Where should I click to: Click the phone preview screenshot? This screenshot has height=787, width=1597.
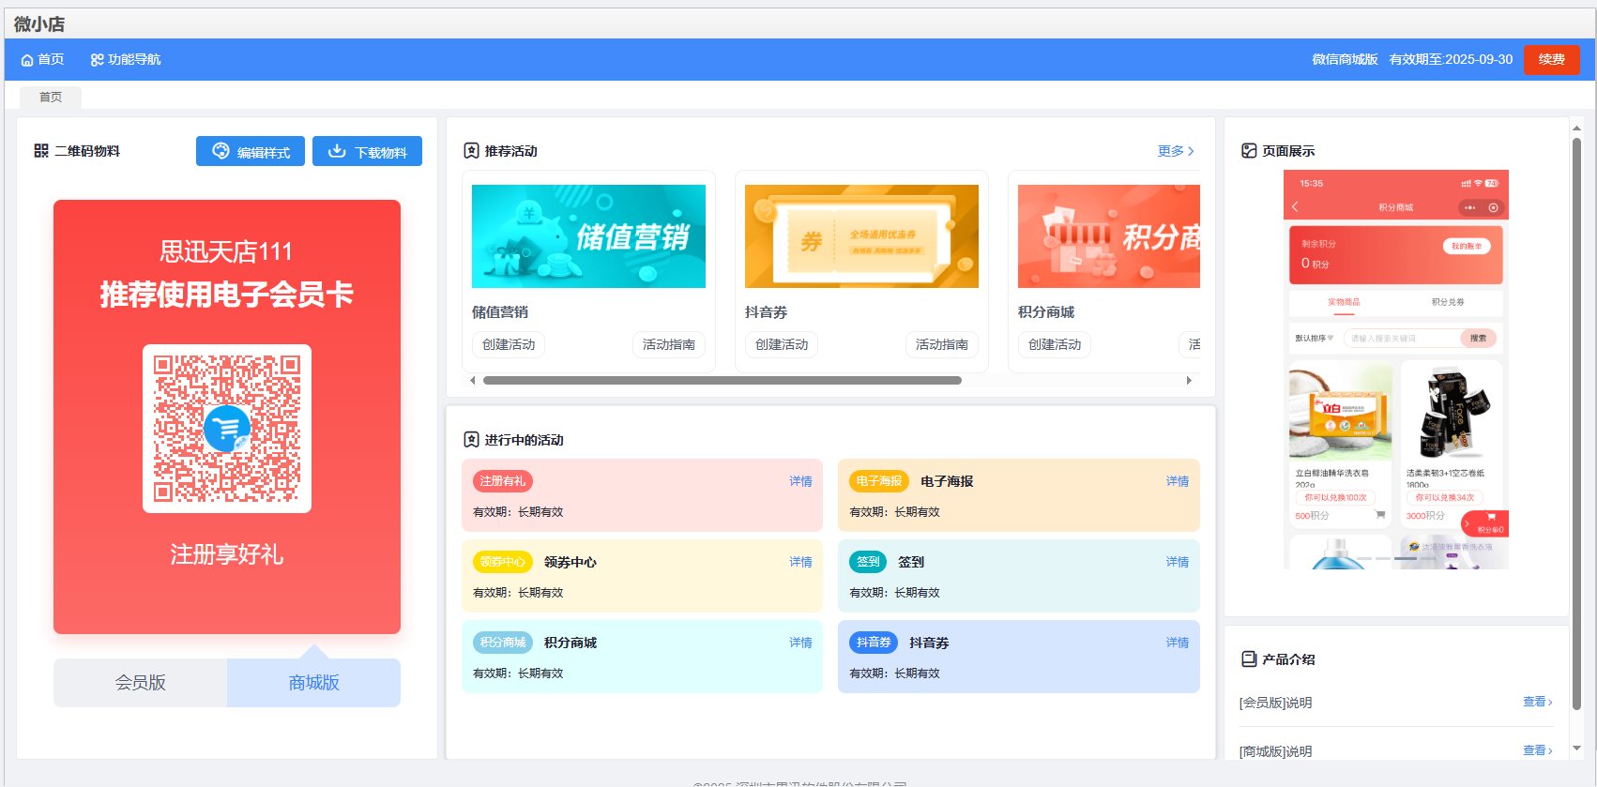pos(1396,370)
